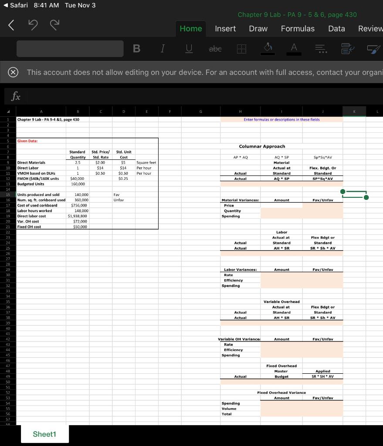Undo the last action
383x446 pixels.
point(33,25)
